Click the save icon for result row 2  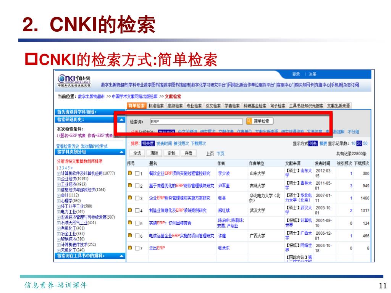130,185
